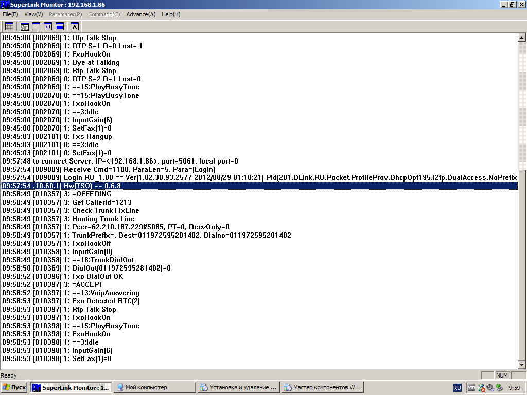527x395 pixels.
Task: Select log line '0: Fxs Hangup'
Action: tap(259, 136)
